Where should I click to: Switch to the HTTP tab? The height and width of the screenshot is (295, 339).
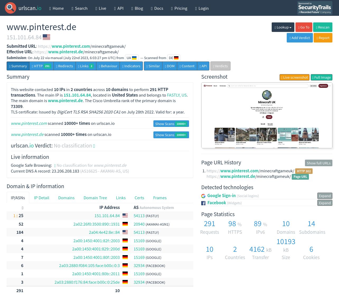coord(41,66)
